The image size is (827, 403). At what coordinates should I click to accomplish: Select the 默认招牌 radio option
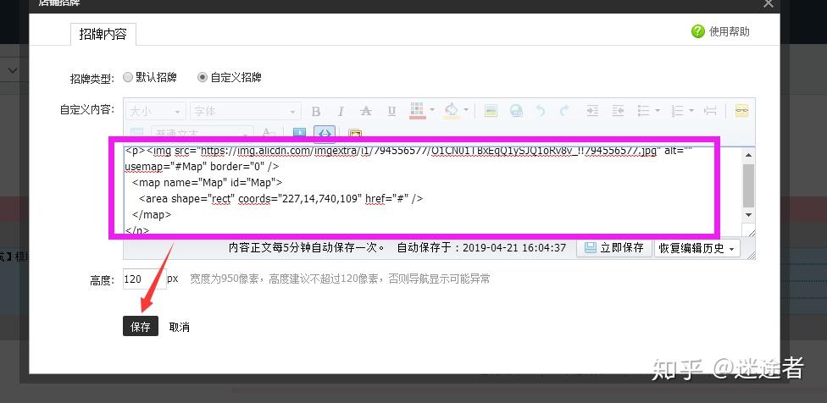[128, 77]
